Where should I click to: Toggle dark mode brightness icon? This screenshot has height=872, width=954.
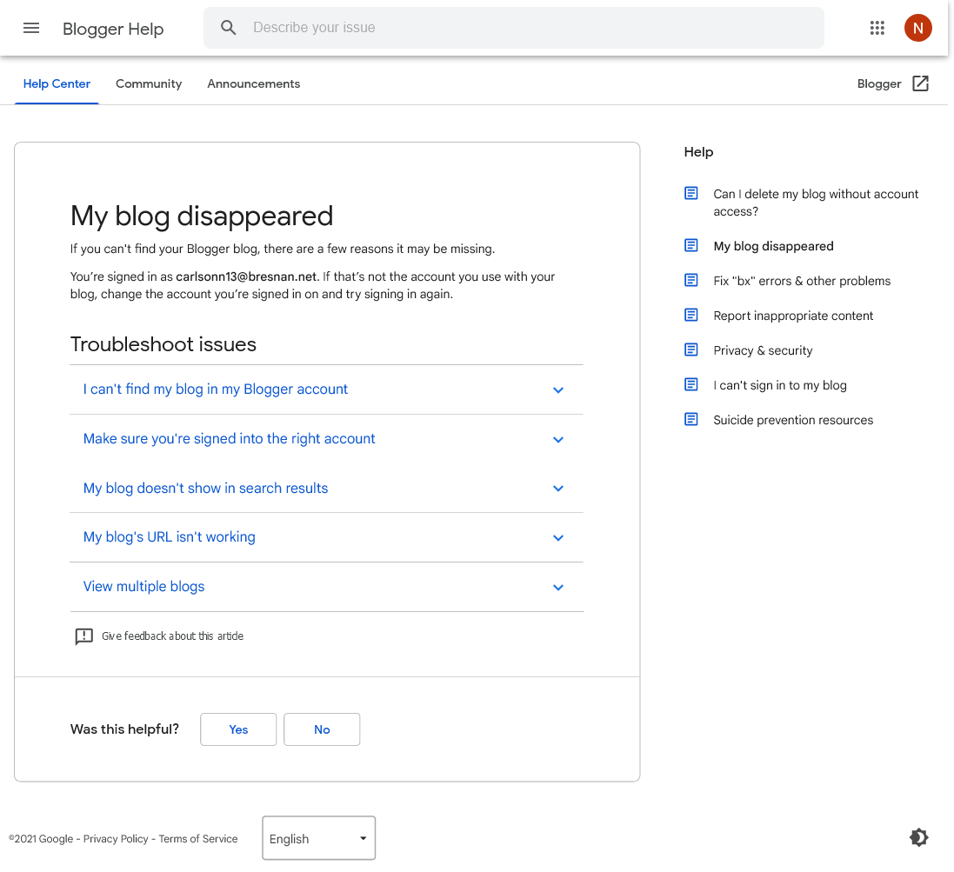click(x=918, y=837)
